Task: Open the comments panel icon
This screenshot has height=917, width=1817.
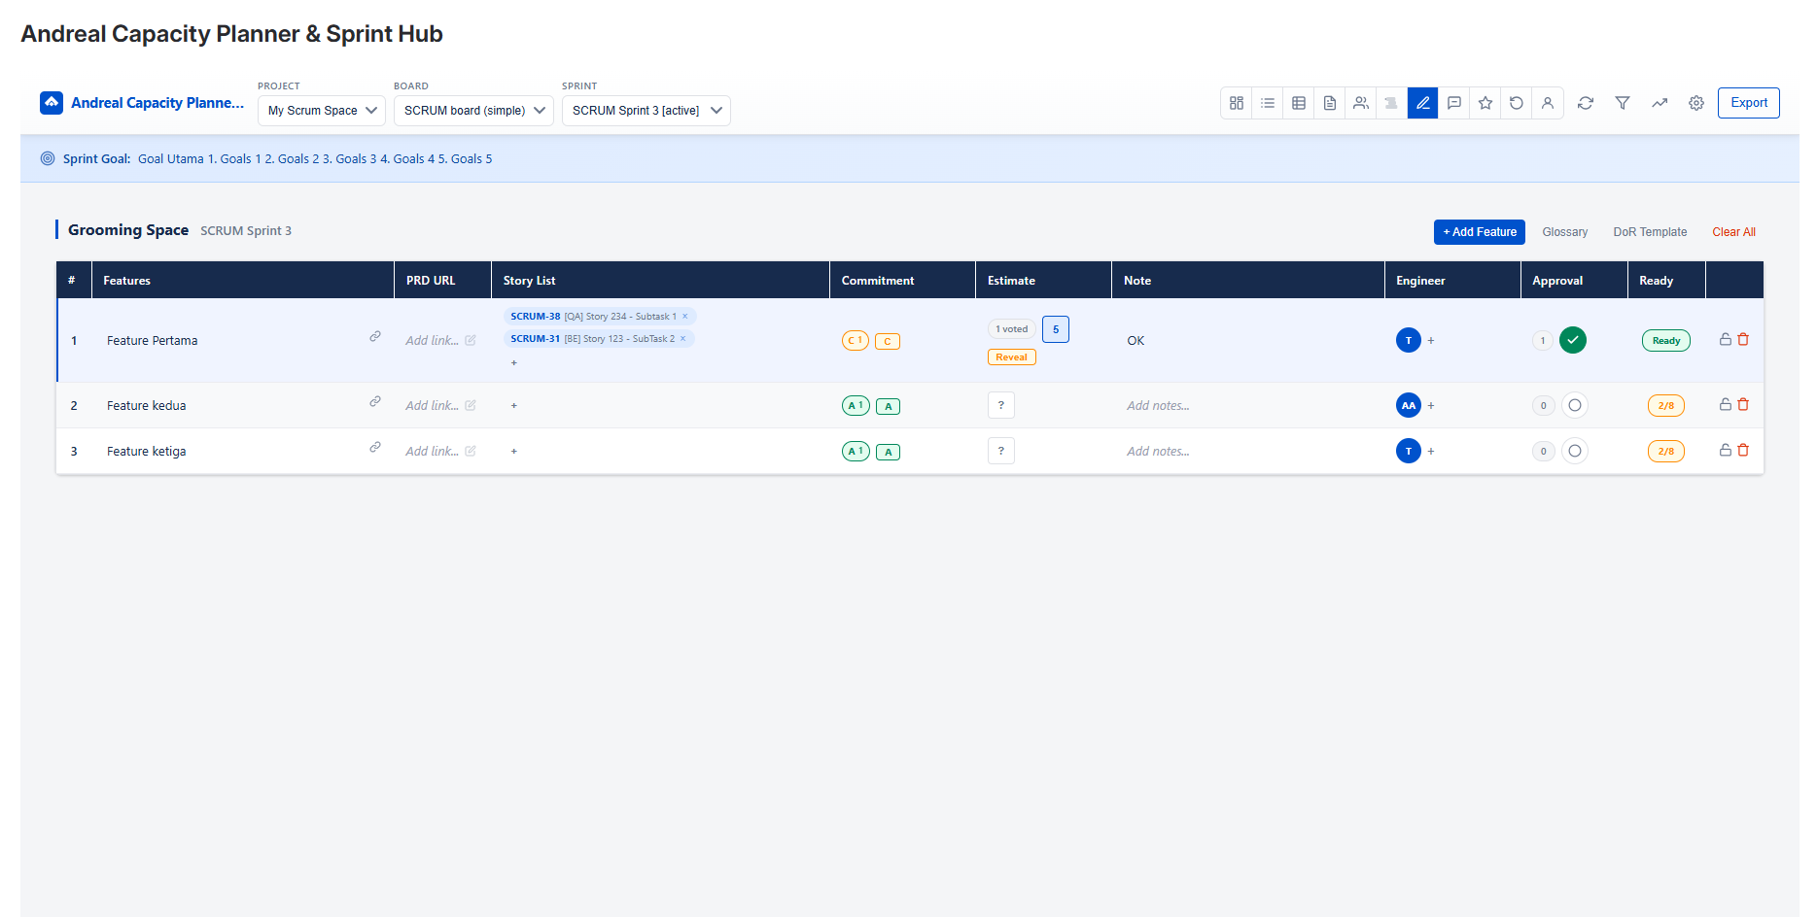Action: pyautogui.click(x=1453, y=102)
